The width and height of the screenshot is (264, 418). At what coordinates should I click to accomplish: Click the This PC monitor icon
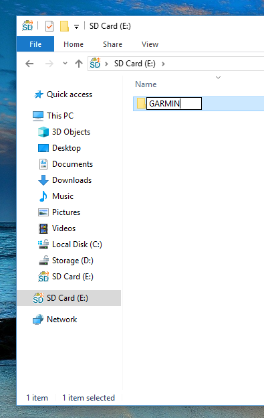[x=38, y=116]
